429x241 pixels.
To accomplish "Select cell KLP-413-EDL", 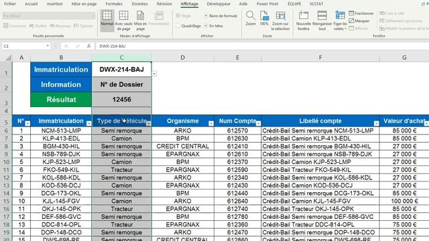I will tap(61, 139).
